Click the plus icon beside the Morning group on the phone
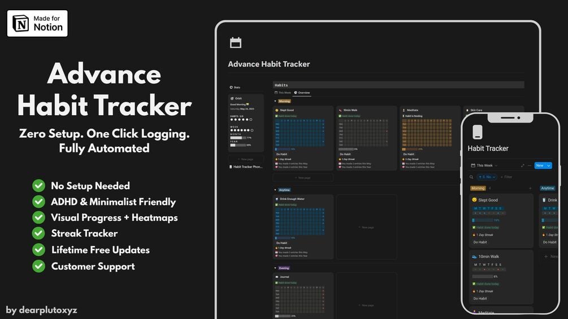568x319 pixels. tap(530, 188)
